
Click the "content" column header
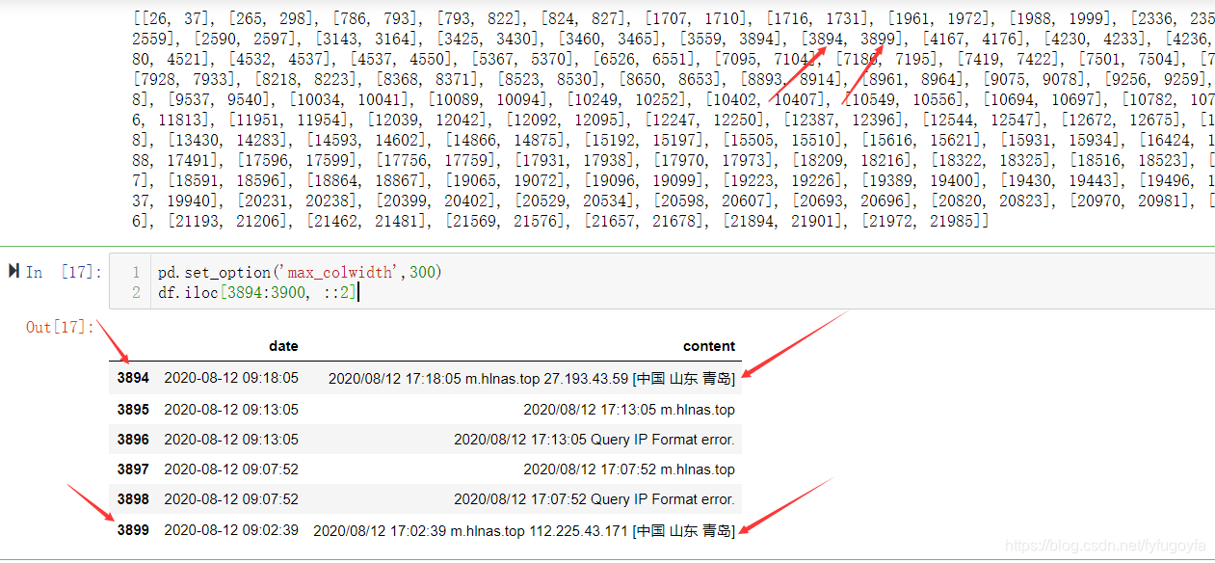pos(709,346)
